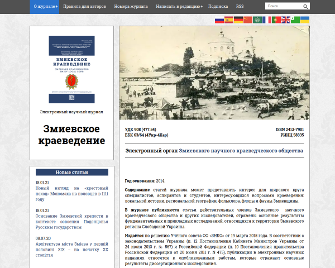
Task: Switch language via the Esperanto flag
Action: [295, 20]
